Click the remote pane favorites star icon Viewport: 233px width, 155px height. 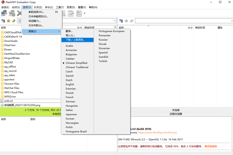point(126,21)
